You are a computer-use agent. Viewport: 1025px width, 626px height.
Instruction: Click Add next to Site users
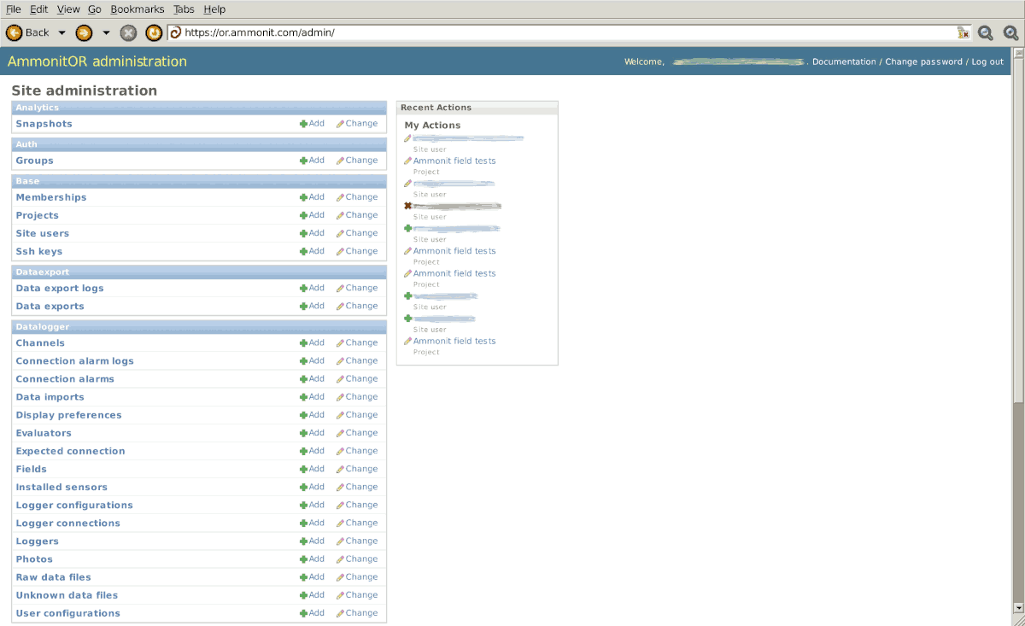click(312, 233)
